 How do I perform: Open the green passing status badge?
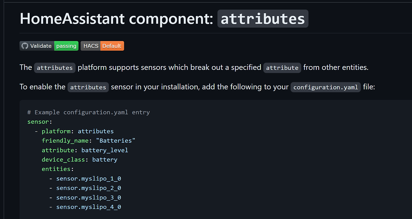(x=66, y=46)
